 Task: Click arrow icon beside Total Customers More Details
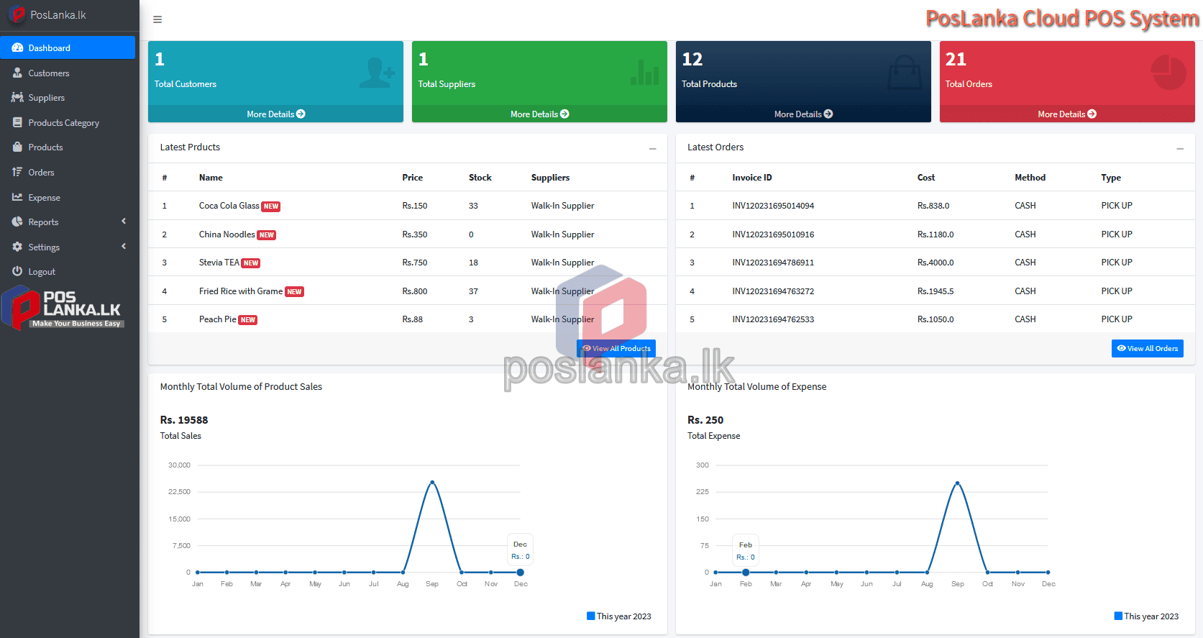coord(301,114)
